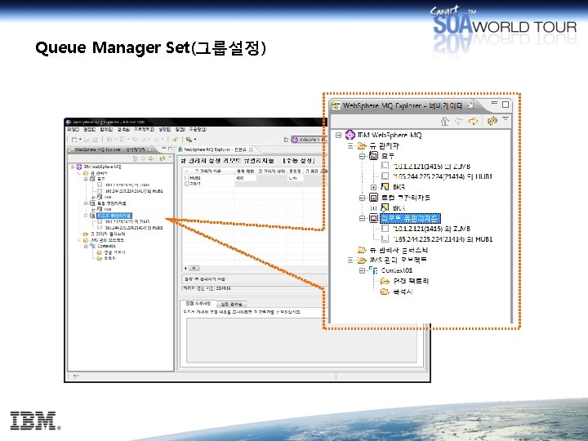Select WebSphere MQ Explorer 네비게이터 tab in callout
The width and height of the screenshot is (588, 441).
(x=403, y=105)
